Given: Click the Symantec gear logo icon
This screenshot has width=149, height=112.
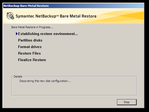Looking at the screenshot, I should click(10, 16).
